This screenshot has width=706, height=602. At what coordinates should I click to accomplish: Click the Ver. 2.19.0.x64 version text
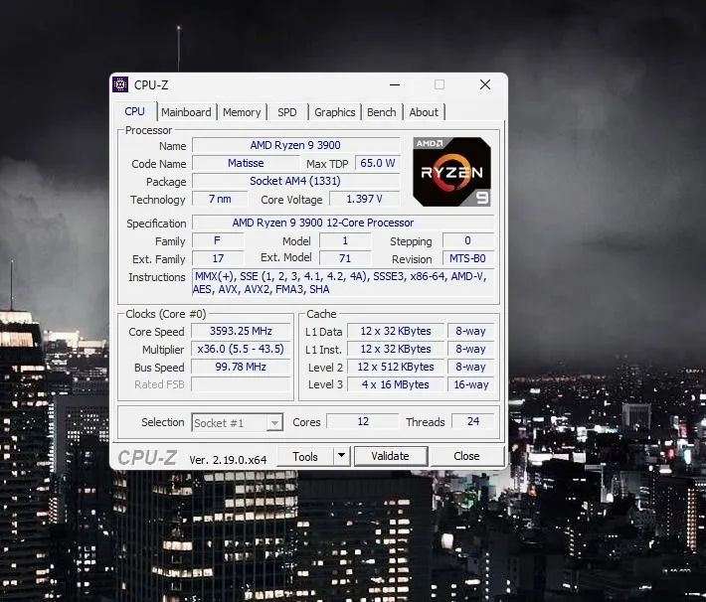click(228, 460)
